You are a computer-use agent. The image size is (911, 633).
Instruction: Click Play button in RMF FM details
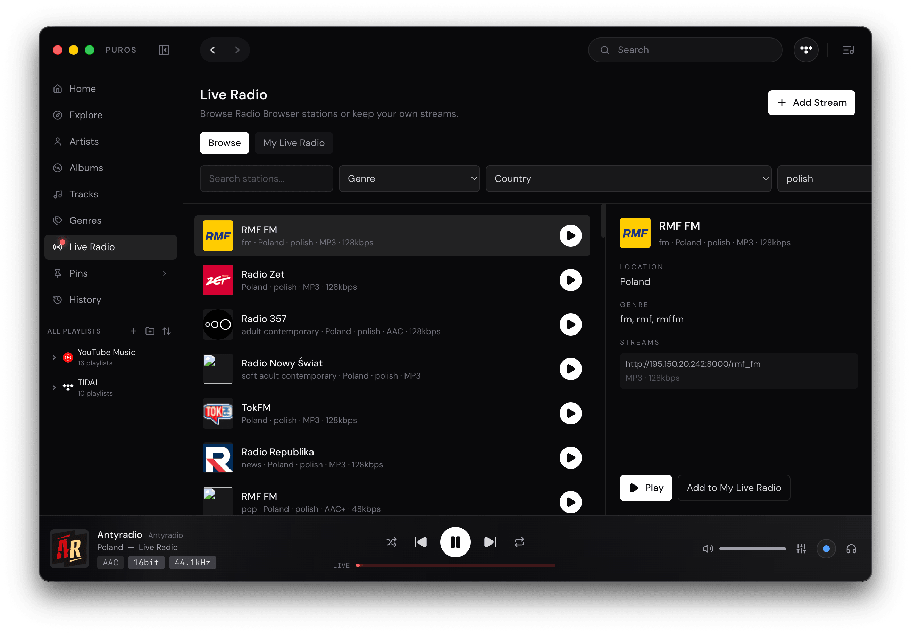[645, 488]
